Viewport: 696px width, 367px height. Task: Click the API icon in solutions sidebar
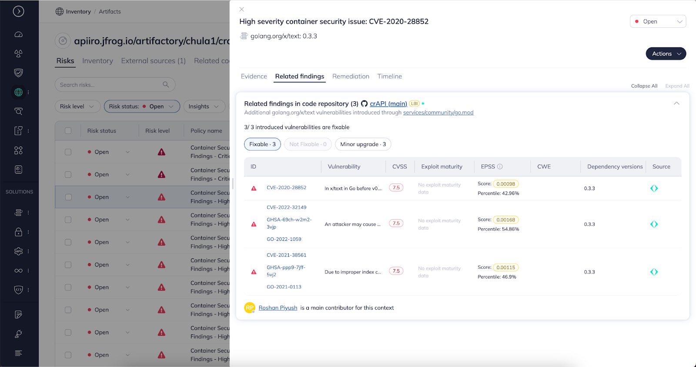click(x=18, y=251)
